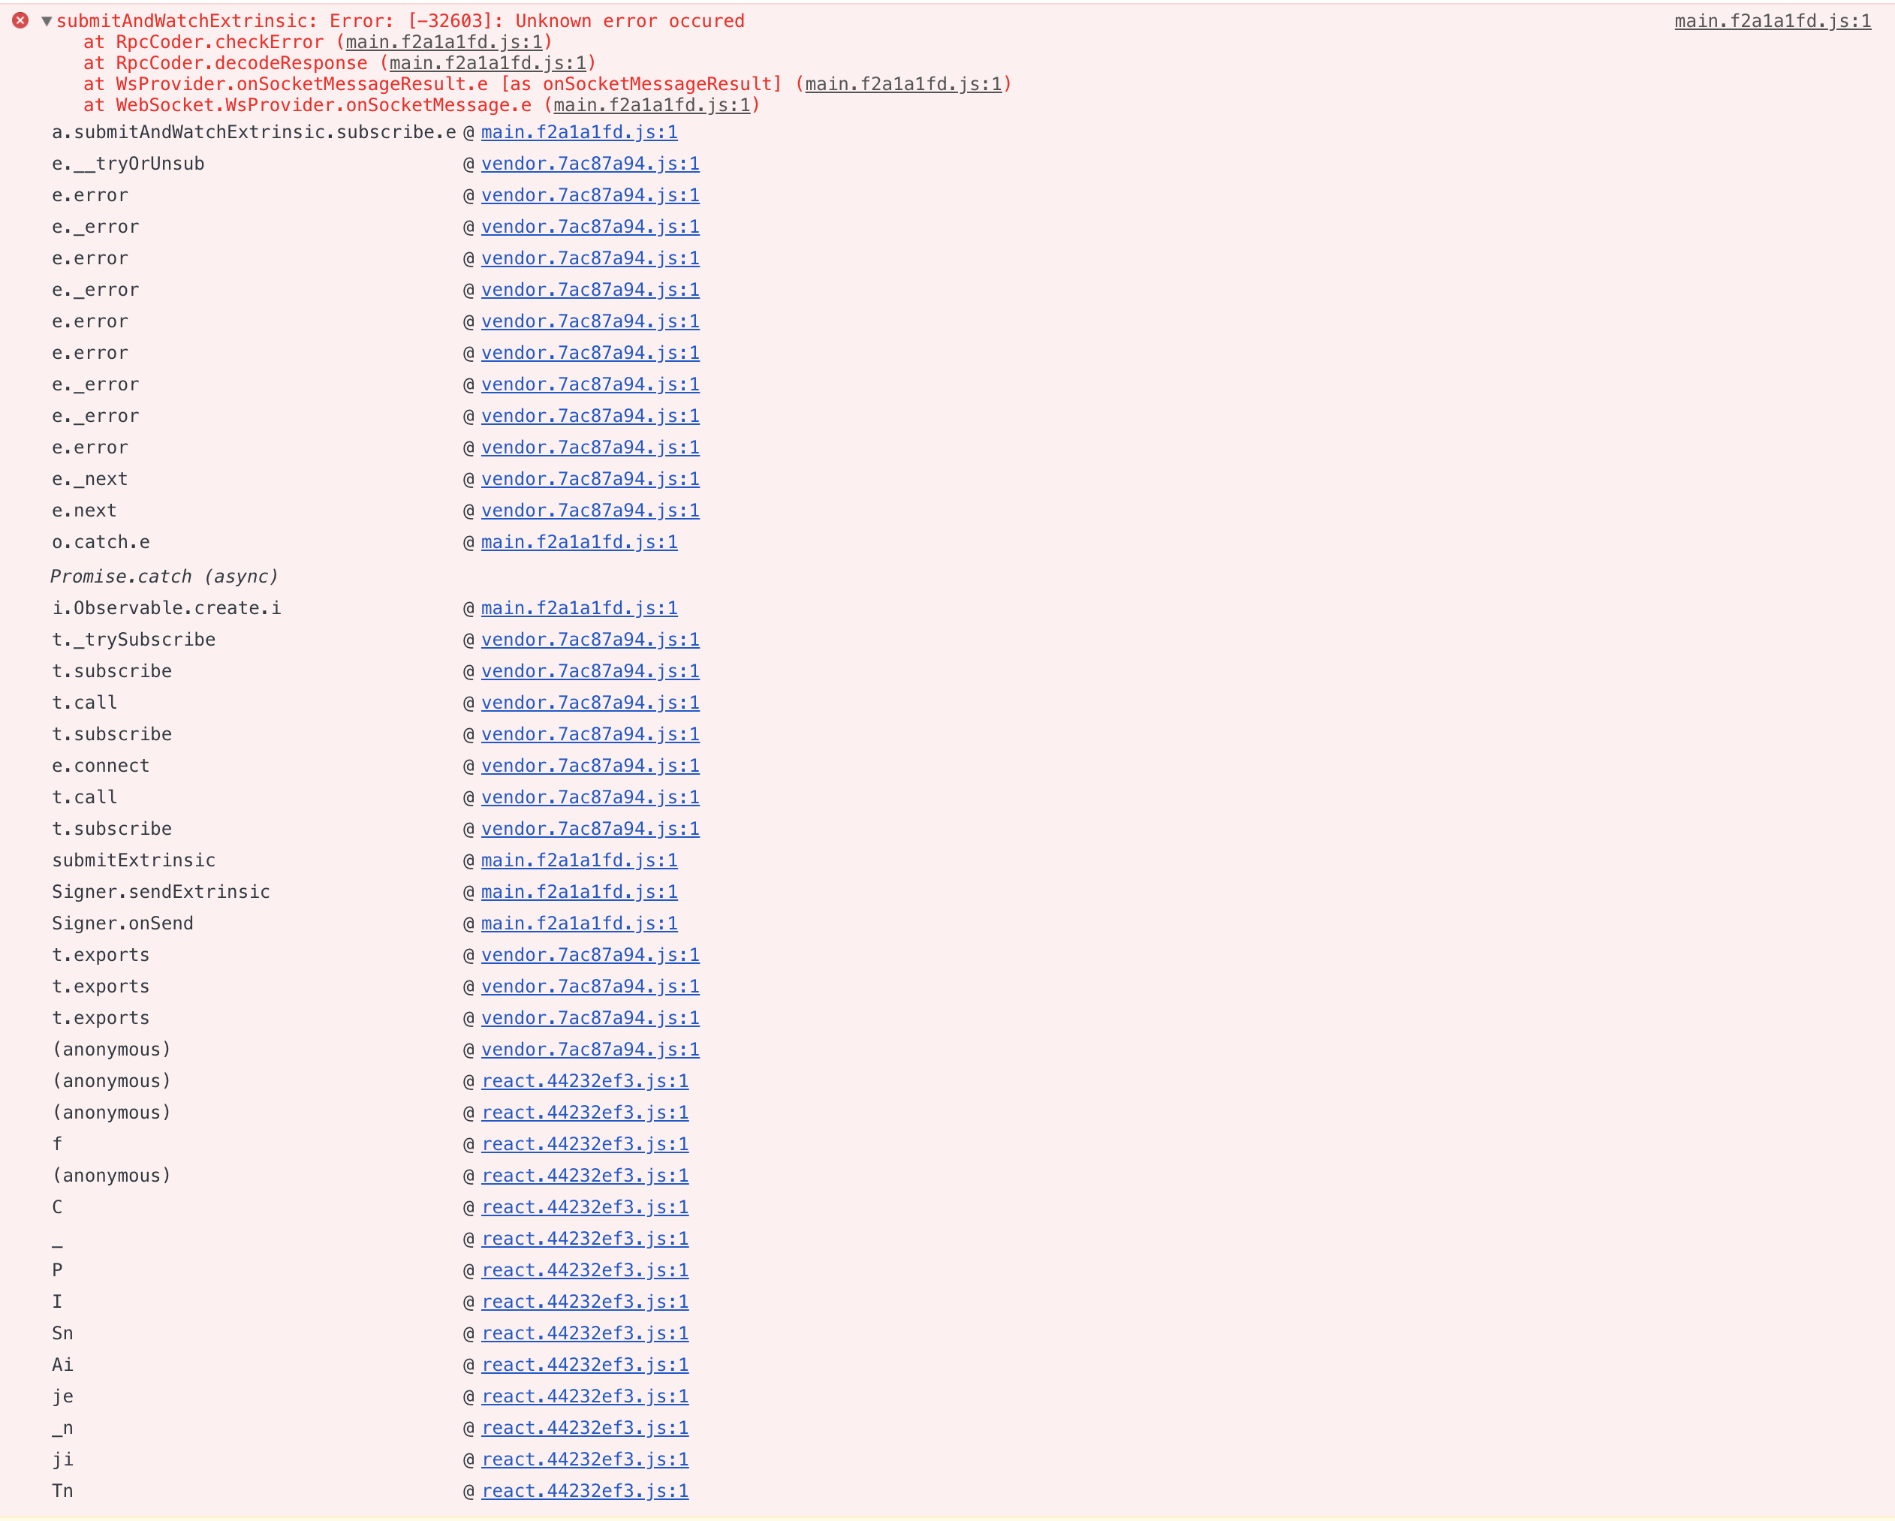Image resolution: width=1895 pixels, height=1521 pixels.
Task: Click the 't._trySubscribe' function name
Action: tap(134, 640)
